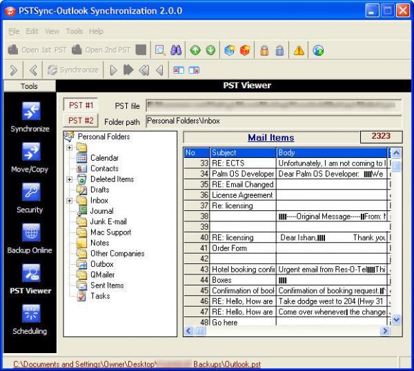Click the green down arrow icon
The image size is (414, 371).
[210, 50]
